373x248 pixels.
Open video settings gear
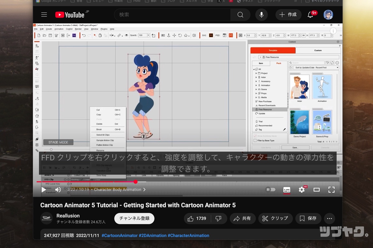pos(302,190)
